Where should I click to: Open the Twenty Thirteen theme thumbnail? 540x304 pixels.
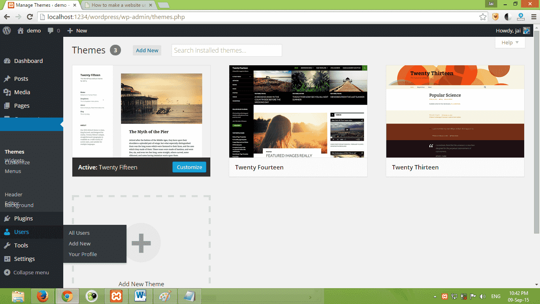[x=455, y=112]
